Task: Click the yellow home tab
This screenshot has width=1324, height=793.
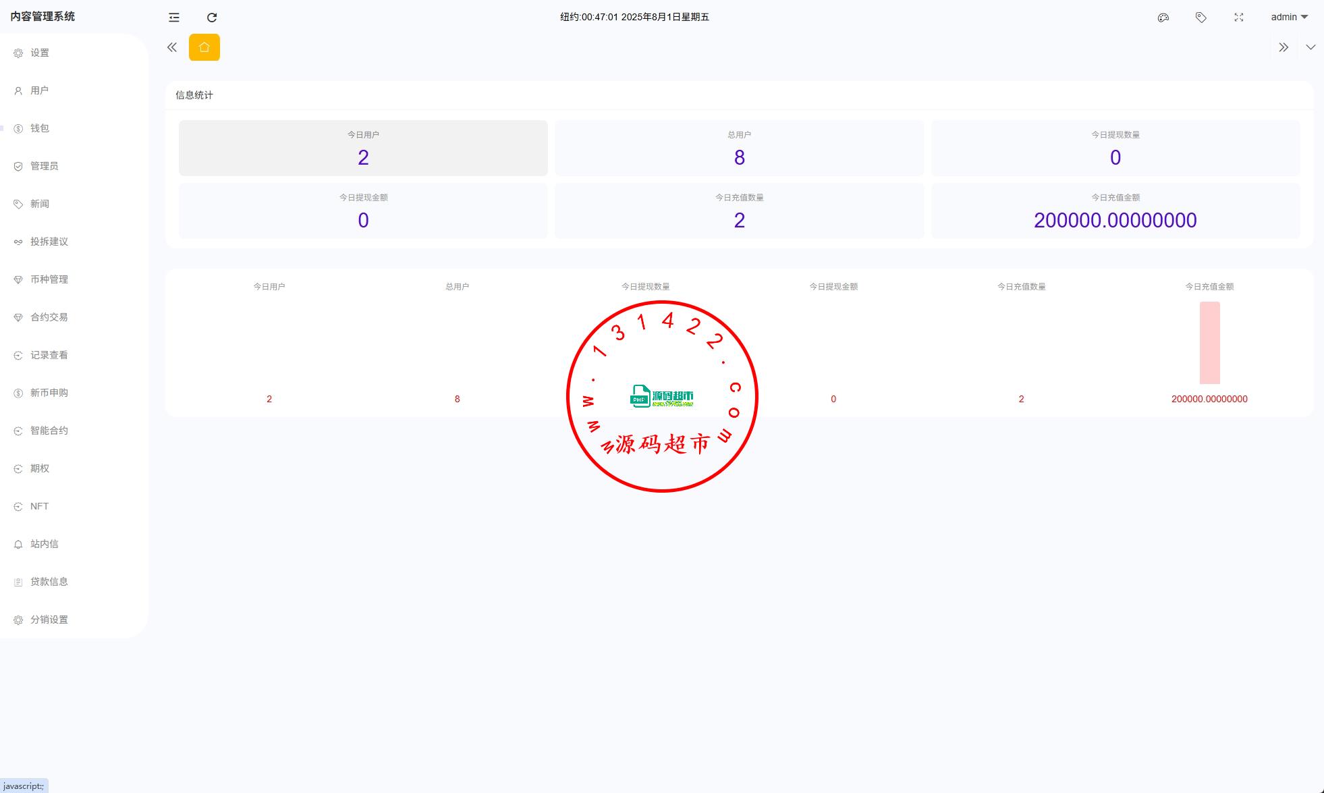Action: click(x=204, y=47)
